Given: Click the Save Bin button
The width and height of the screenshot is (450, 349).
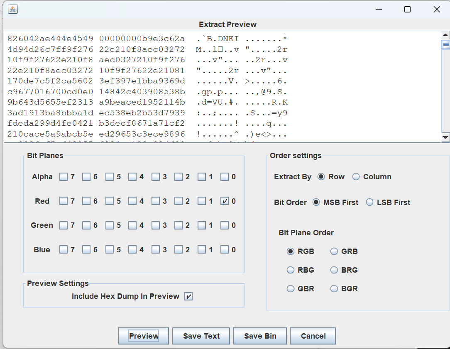Looking at the screenshot, I should coord(260,336).
